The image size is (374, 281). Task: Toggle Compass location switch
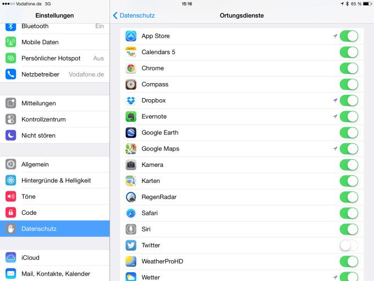(349, 84)
